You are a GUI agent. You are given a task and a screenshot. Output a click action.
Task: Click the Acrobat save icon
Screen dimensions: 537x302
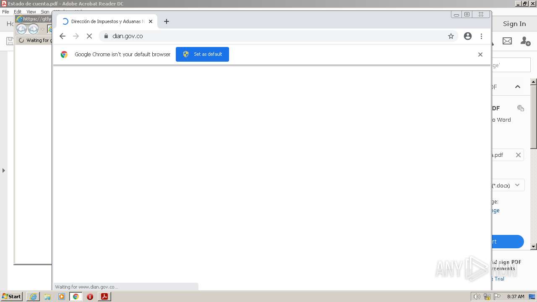pos(9,41)
